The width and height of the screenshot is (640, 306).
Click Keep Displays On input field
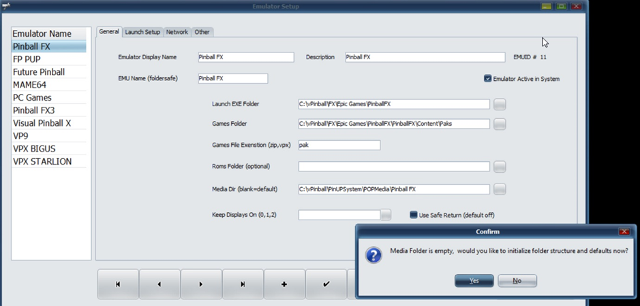339,215
